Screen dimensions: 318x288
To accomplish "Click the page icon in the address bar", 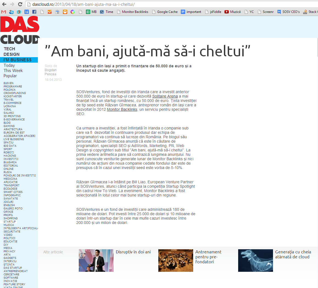I will tap(29, 4).
